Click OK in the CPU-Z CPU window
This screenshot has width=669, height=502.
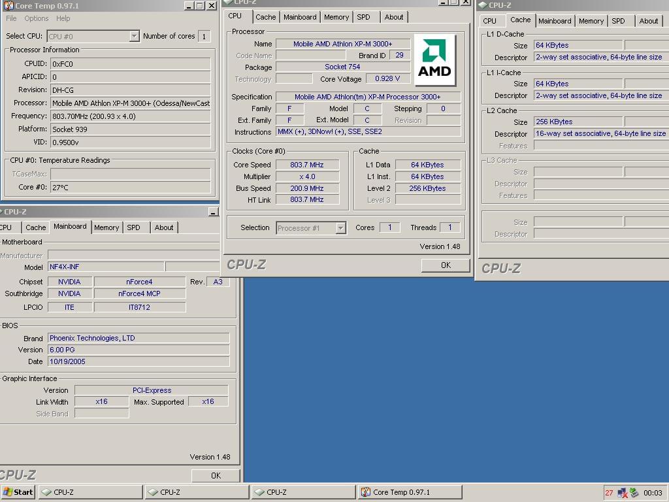446,265
